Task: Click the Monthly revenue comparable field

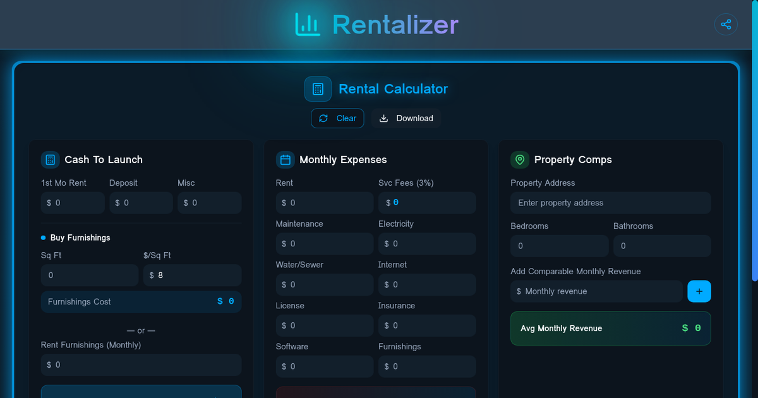Action: tap(596, 291)
